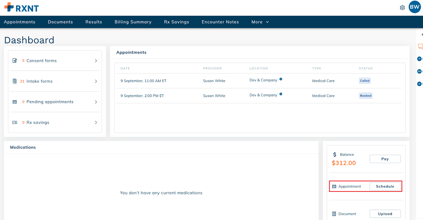Open Consent forms via its chevron arrow
This screenshot has width=423, height=220.
point(96,61)
